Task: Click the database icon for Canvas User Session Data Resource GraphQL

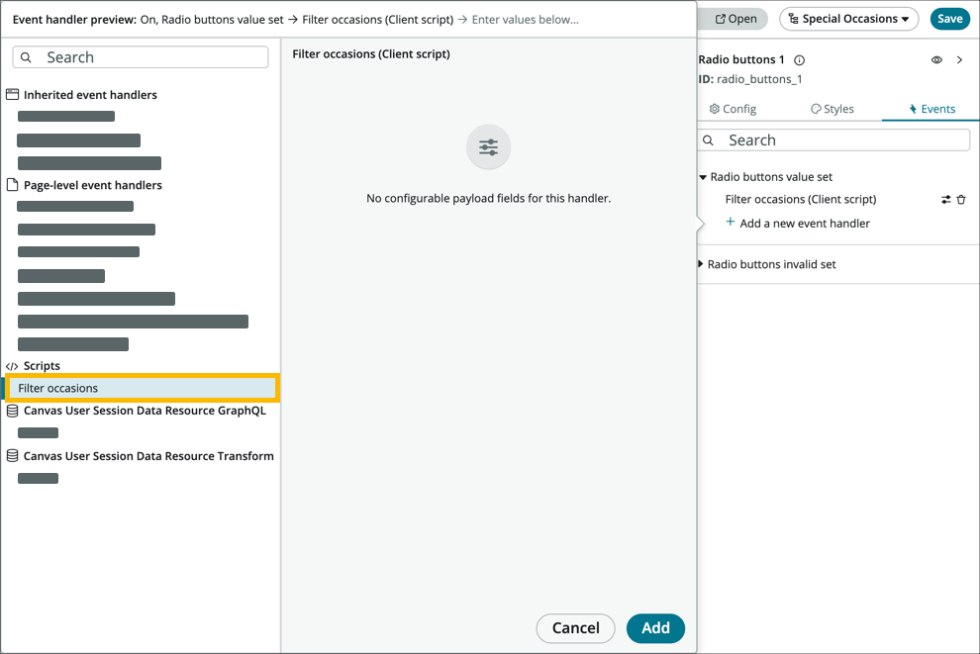Action: (10, 410)
